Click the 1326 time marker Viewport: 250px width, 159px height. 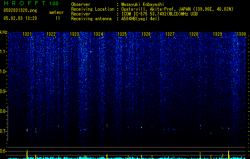(146, 34)
